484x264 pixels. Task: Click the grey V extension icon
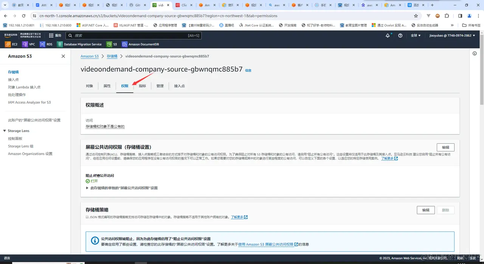428,16
